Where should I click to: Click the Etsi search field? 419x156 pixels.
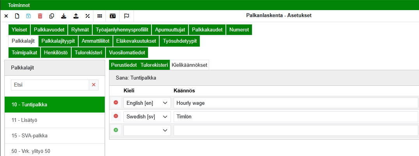click(49, 85)
